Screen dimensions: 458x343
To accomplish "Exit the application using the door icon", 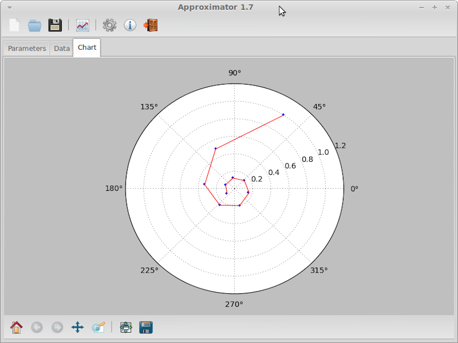I will [x=151, y=25].
